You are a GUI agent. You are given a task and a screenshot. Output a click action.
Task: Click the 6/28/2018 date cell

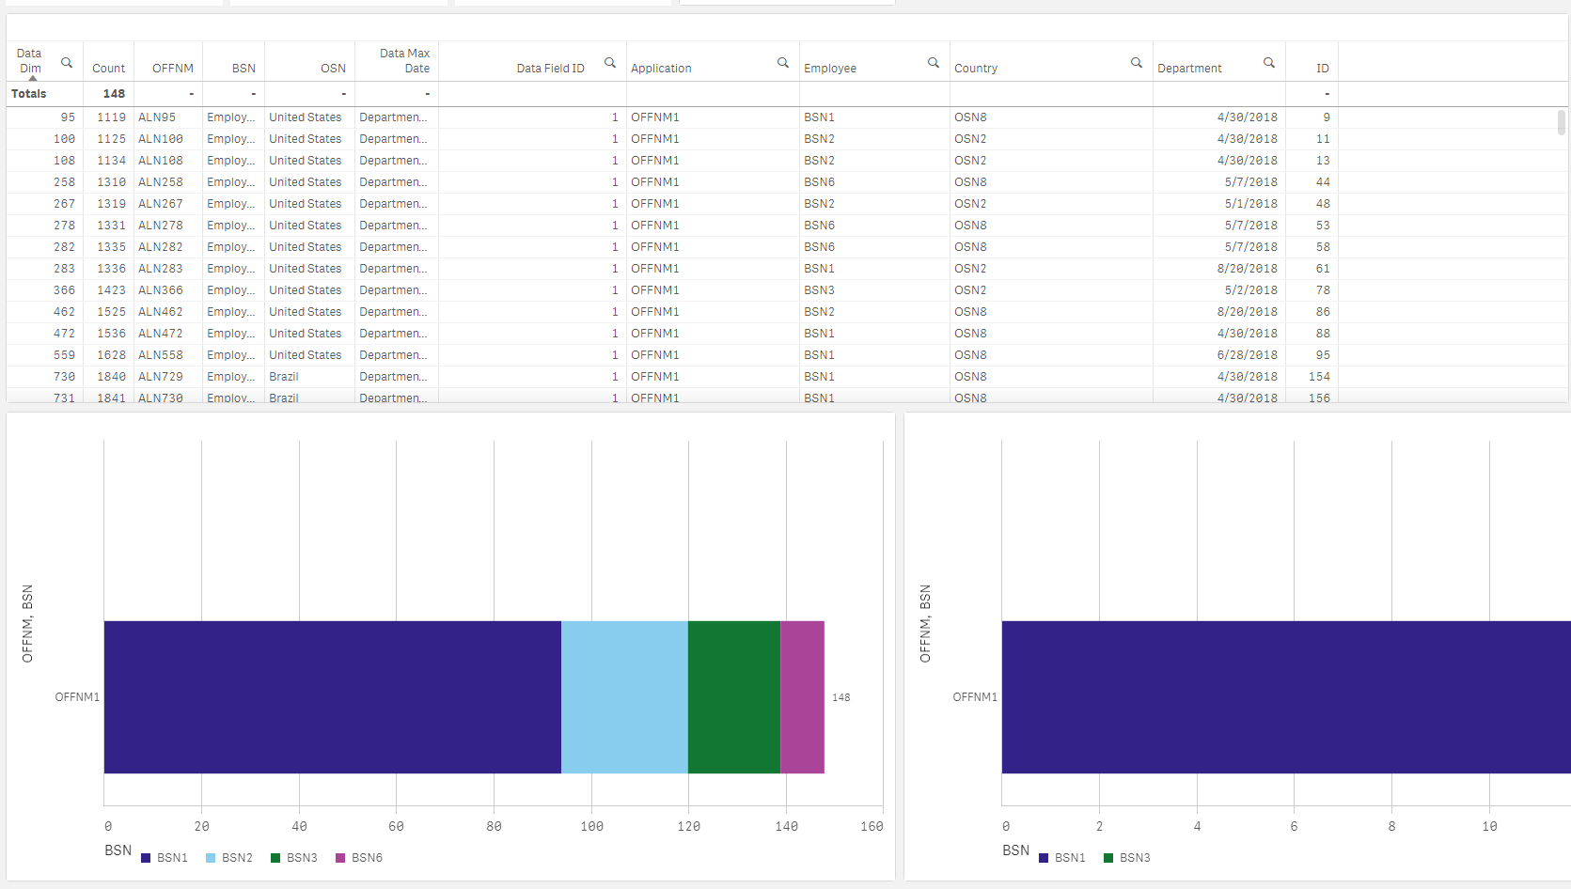pyautogui.click(x=1247, y=355)
